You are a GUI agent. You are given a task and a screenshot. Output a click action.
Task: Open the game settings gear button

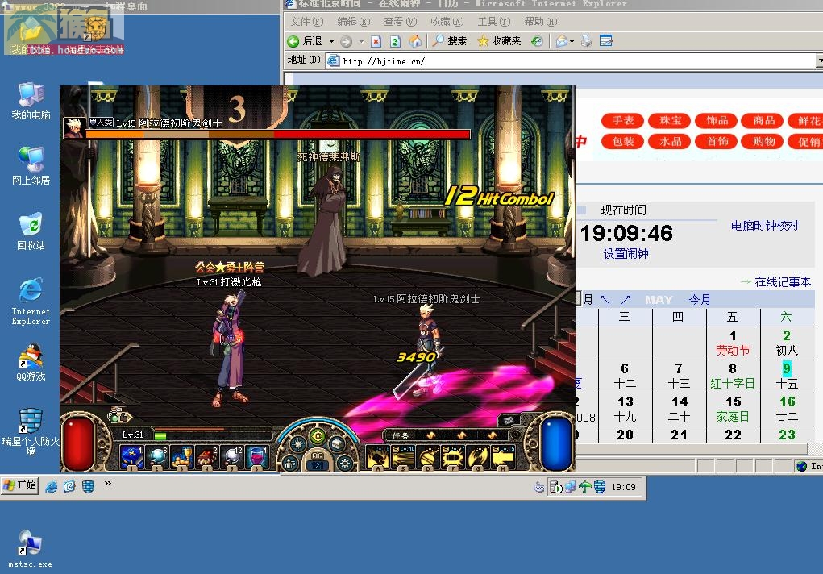point(345,464)
